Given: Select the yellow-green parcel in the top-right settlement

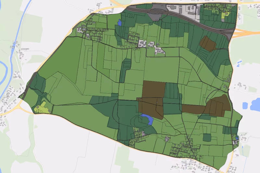Looking at the screenshot, I should (x=225, y=15).
